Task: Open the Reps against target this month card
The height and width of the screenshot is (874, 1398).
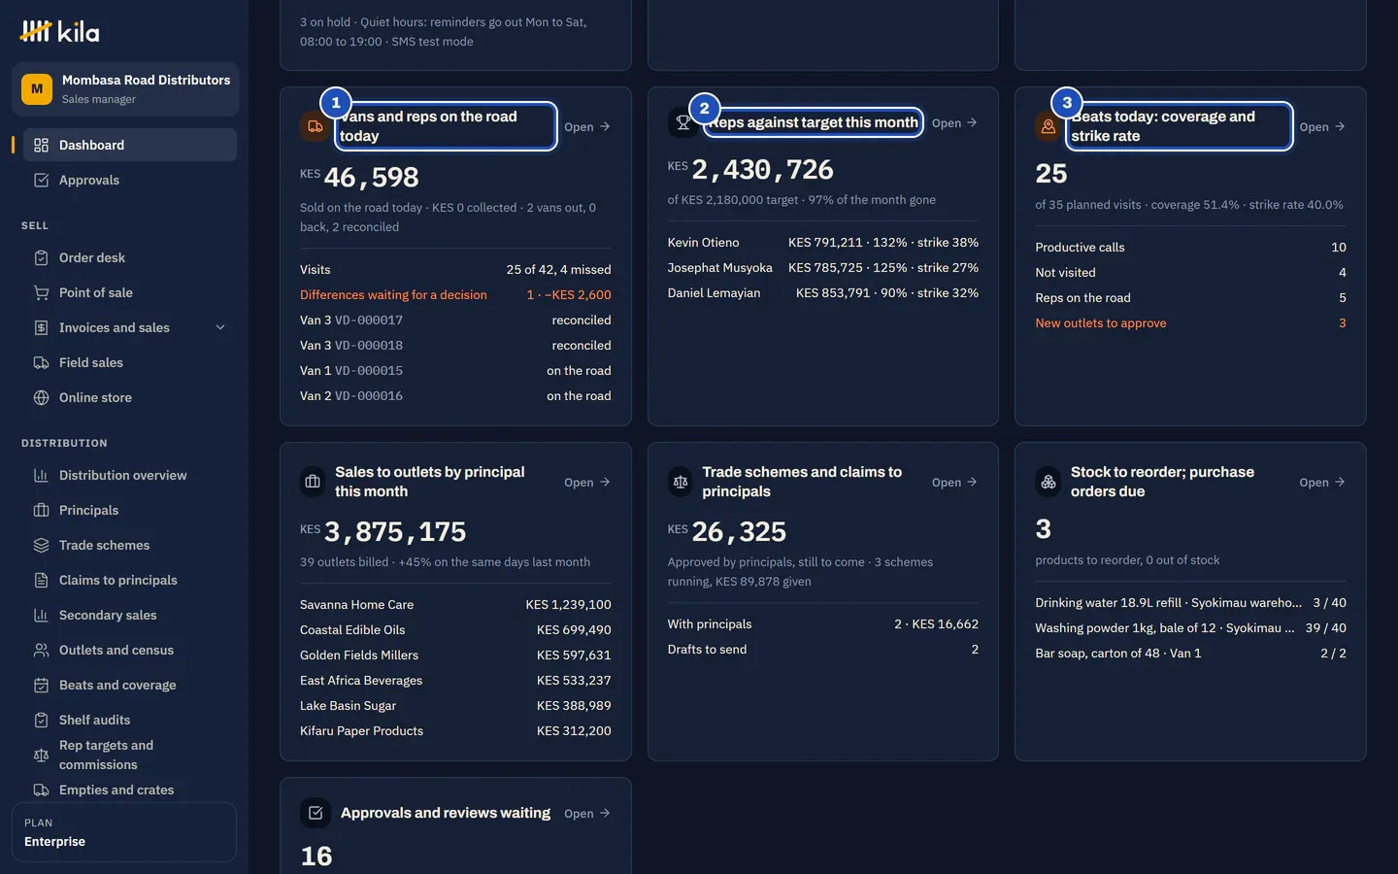Action: 954,122
